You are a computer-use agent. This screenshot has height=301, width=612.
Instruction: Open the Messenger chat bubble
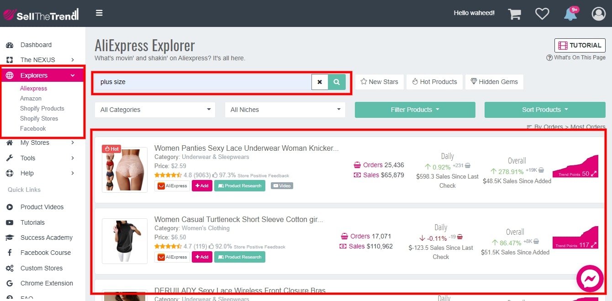coord(590,278)
